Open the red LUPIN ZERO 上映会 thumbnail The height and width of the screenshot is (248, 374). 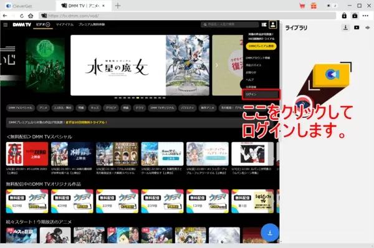tap(27, 154)
